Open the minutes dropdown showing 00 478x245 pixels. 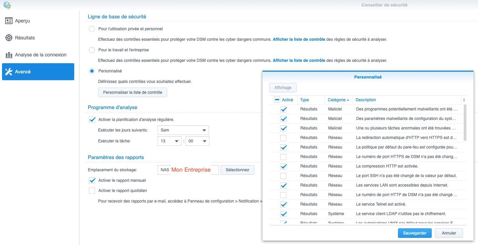tap(197, 141)
